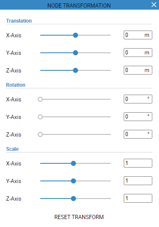159x227 pixels.
Task: Click the Translation X-Axis slider handle
Action: coord(76,35)
